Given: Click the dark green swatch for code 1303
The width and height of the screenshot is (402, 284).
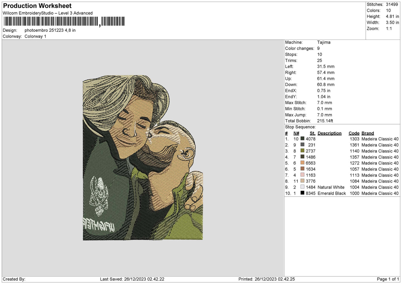Looking at the screenshot, I should click(303, 139).
